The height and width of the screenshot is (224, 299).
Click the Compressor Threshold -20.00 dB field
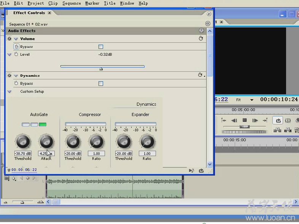(73, 153)
